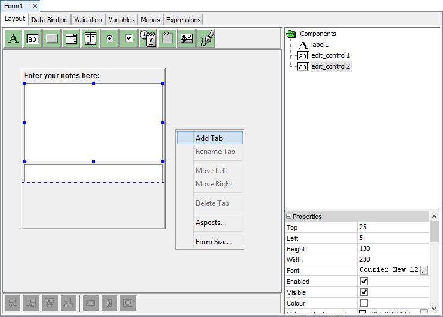Image resolution: width=443 pixels, height=317 pixels.
Task: Select the signature pen tool
Action: click(206, 38)
